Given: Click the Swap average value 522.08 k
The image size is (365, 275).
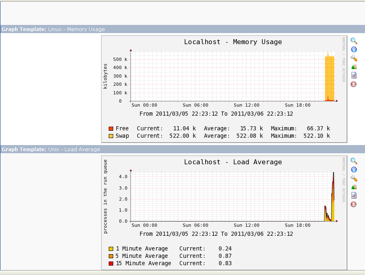Looking at the screenshot, I should click(x=250, y=136).
